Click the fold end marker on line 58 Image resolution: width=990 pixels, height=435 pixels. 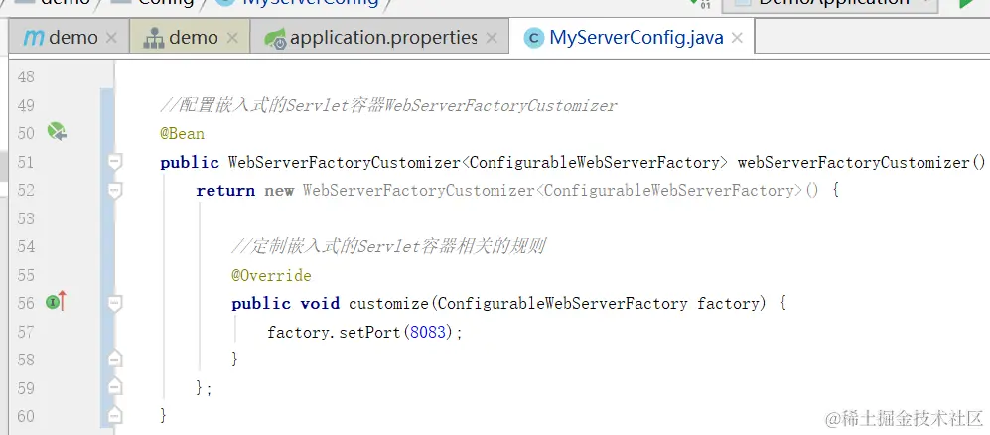[x=114, y=360]
